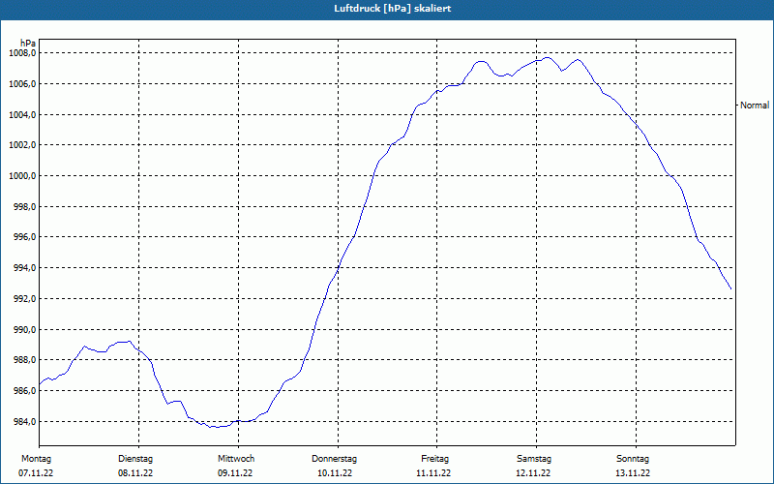The width and height of the screenshot is (774, 484).
Task: Click the 986,0 y-axis value
Action: [x=24, y=391]
